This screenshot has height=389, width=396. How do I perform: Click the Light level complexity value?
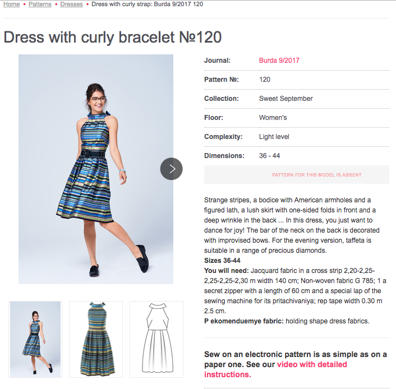pyautogui.click(x=274, y=137)
